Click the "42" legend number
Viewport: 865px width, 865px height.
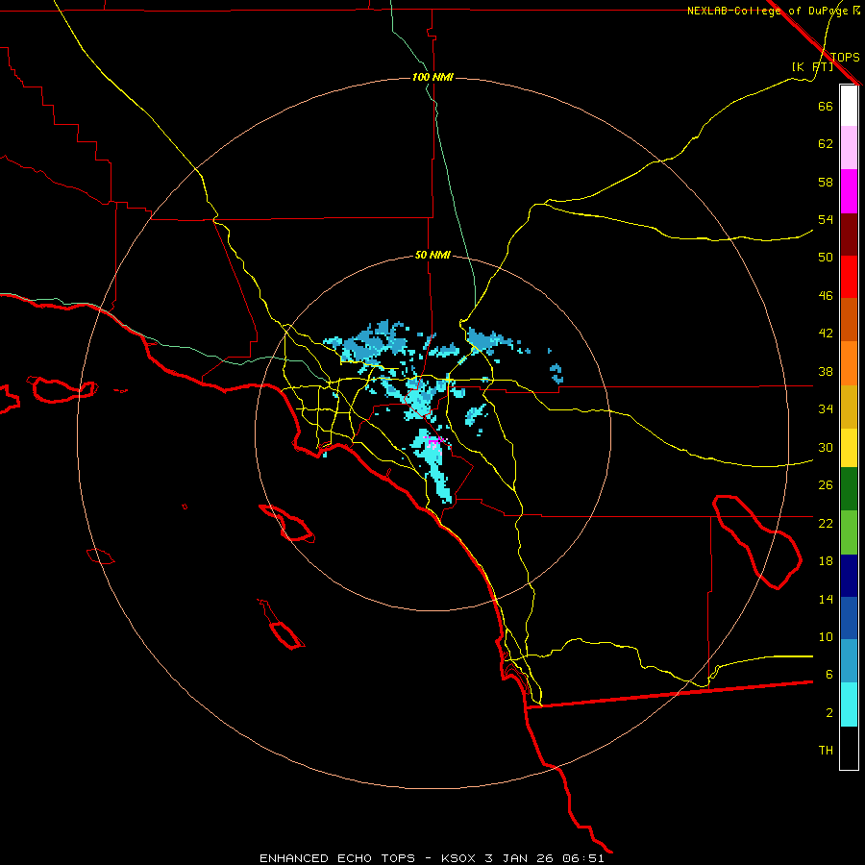click(826, 334)
